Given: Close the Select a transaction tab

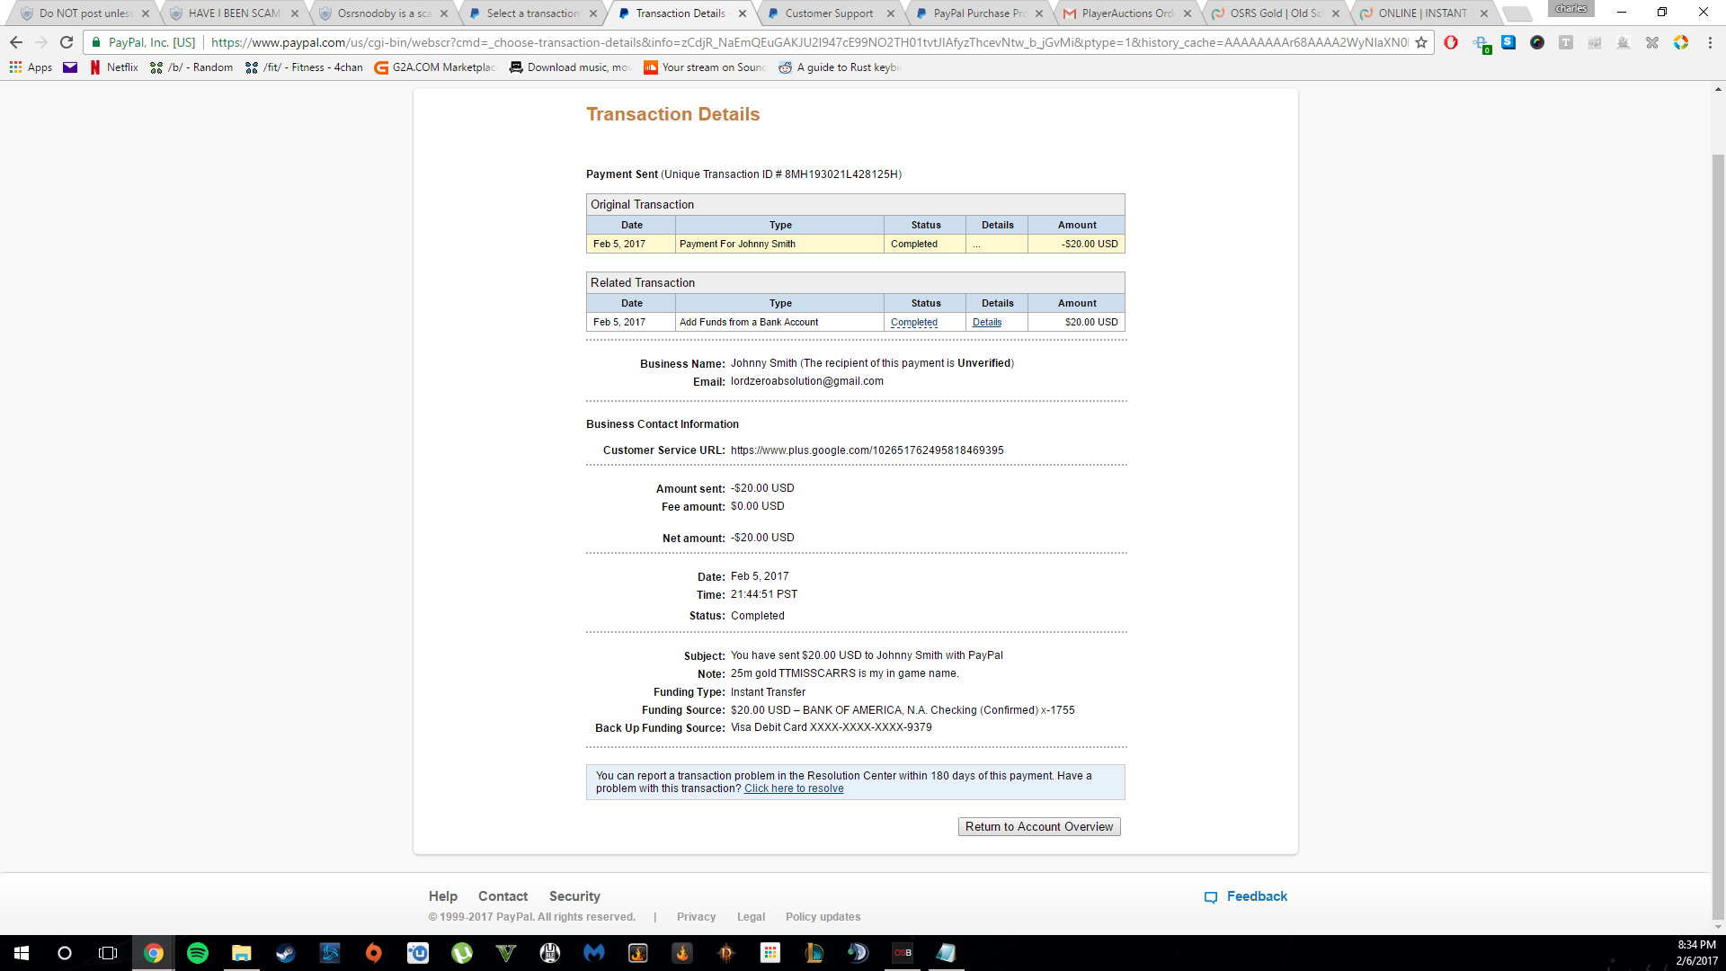Looking at the screenshot, I should click(x=593, y=13).
